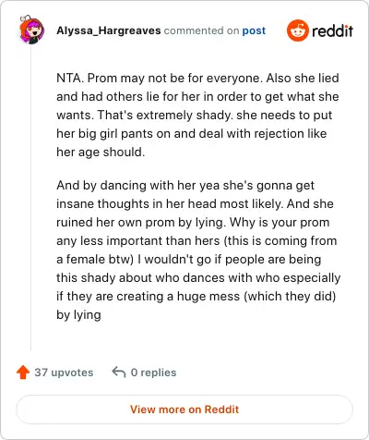Click the words "her age should."

pyautogui.click(x=101, y=153)
